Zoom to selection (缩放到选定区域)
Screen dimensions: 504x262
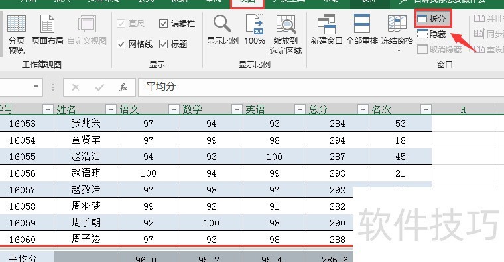tap(286, 34)
